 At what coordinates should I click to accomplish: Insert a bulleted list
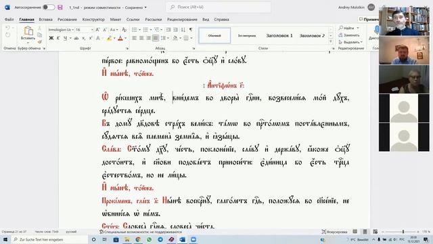pyautogui.click(x=135, y=30)
